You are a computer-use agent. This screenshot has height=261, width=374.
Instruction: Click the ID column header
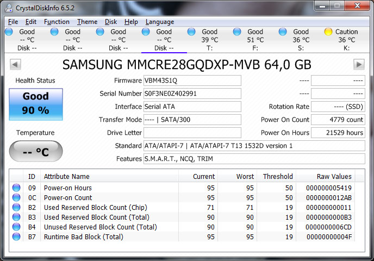(x=32, y=177)
